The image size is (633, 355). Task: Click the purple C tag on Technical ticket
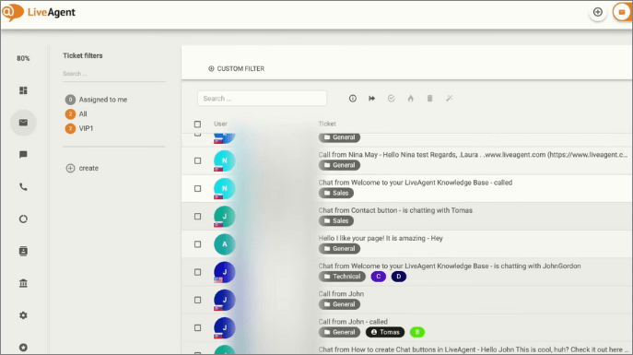click(x=379, y=277)
